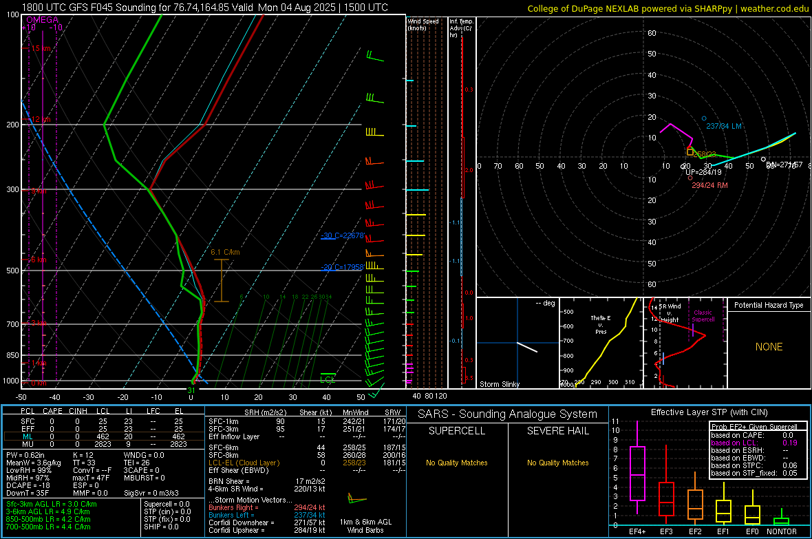
Task: Select the 15 km height marker
Action: pos(41,48)
